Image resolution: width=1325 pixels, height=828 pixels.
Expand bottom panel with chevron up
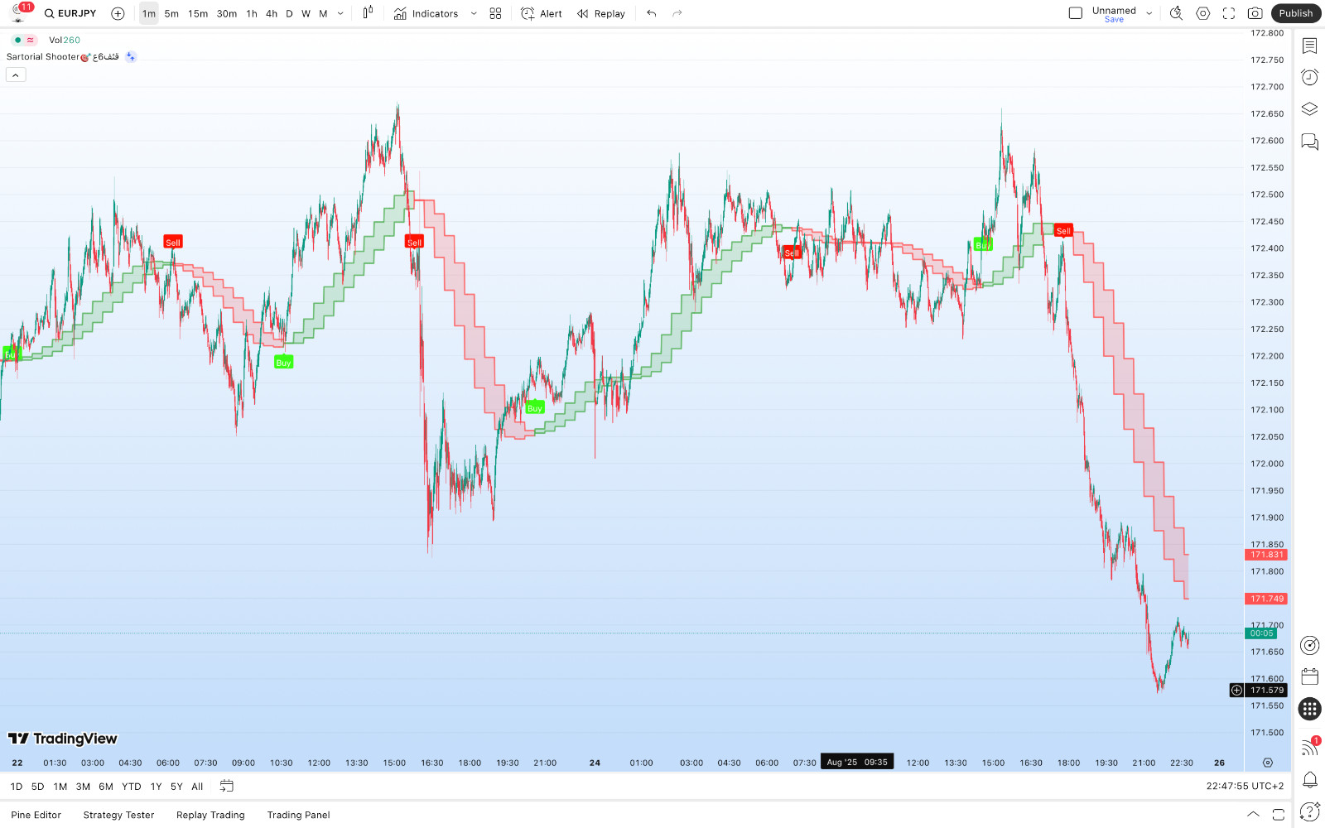click(x=1253, y=814)
